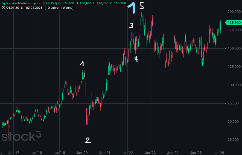
Task: Select white wave label 4 annotation
Action: [136, 59]
